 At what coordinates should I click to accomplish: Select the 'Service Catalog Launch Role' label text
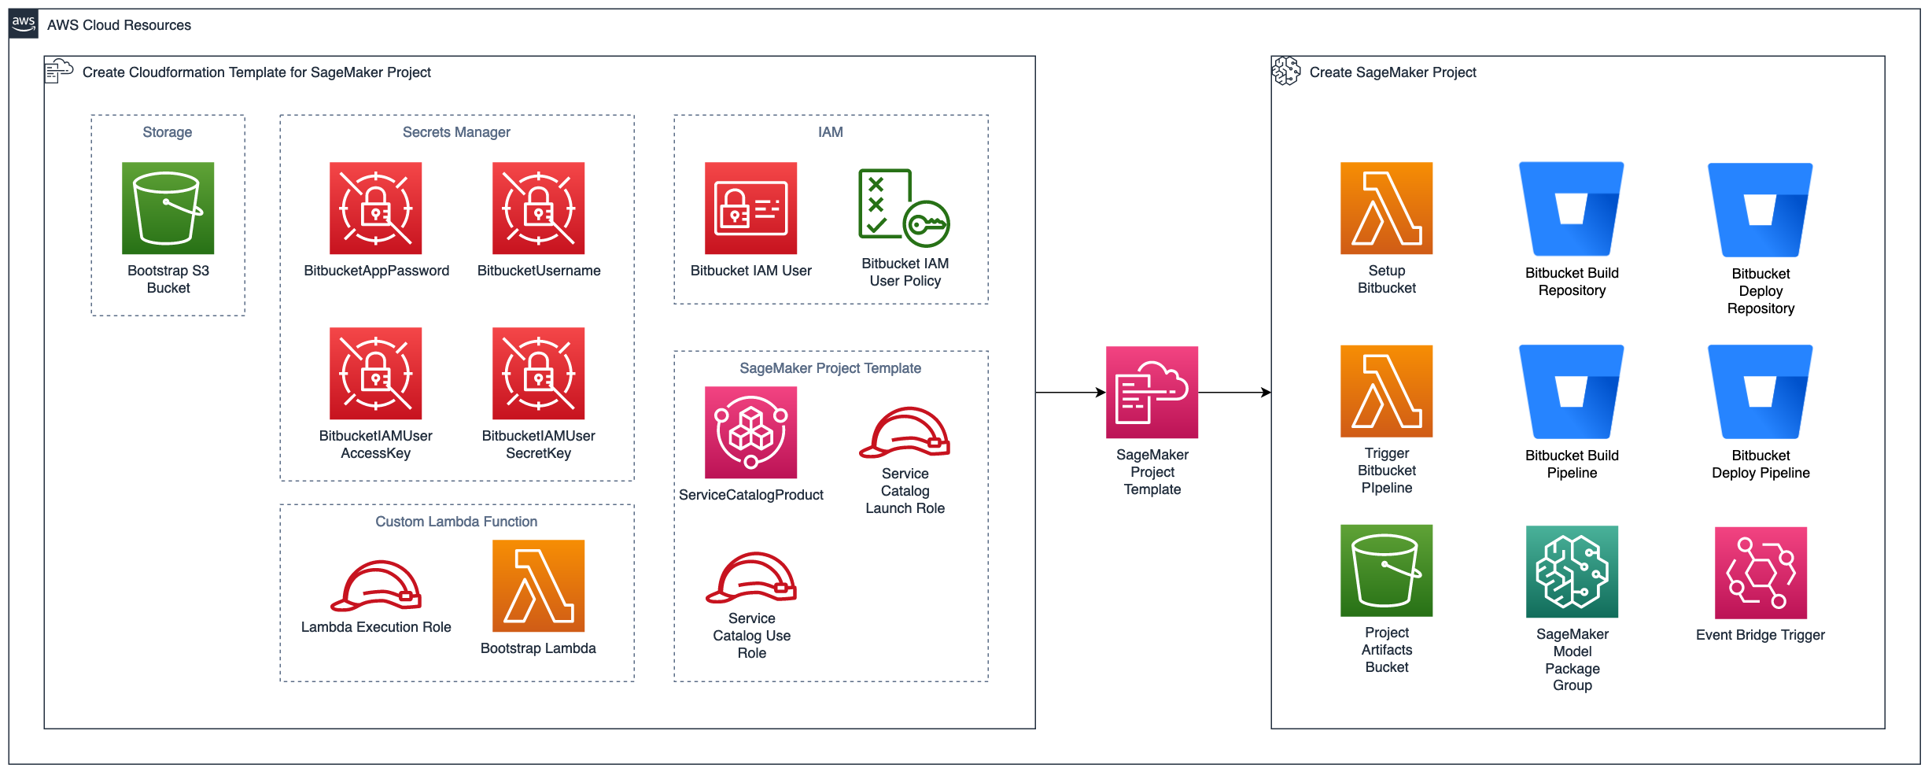[905, 491]
